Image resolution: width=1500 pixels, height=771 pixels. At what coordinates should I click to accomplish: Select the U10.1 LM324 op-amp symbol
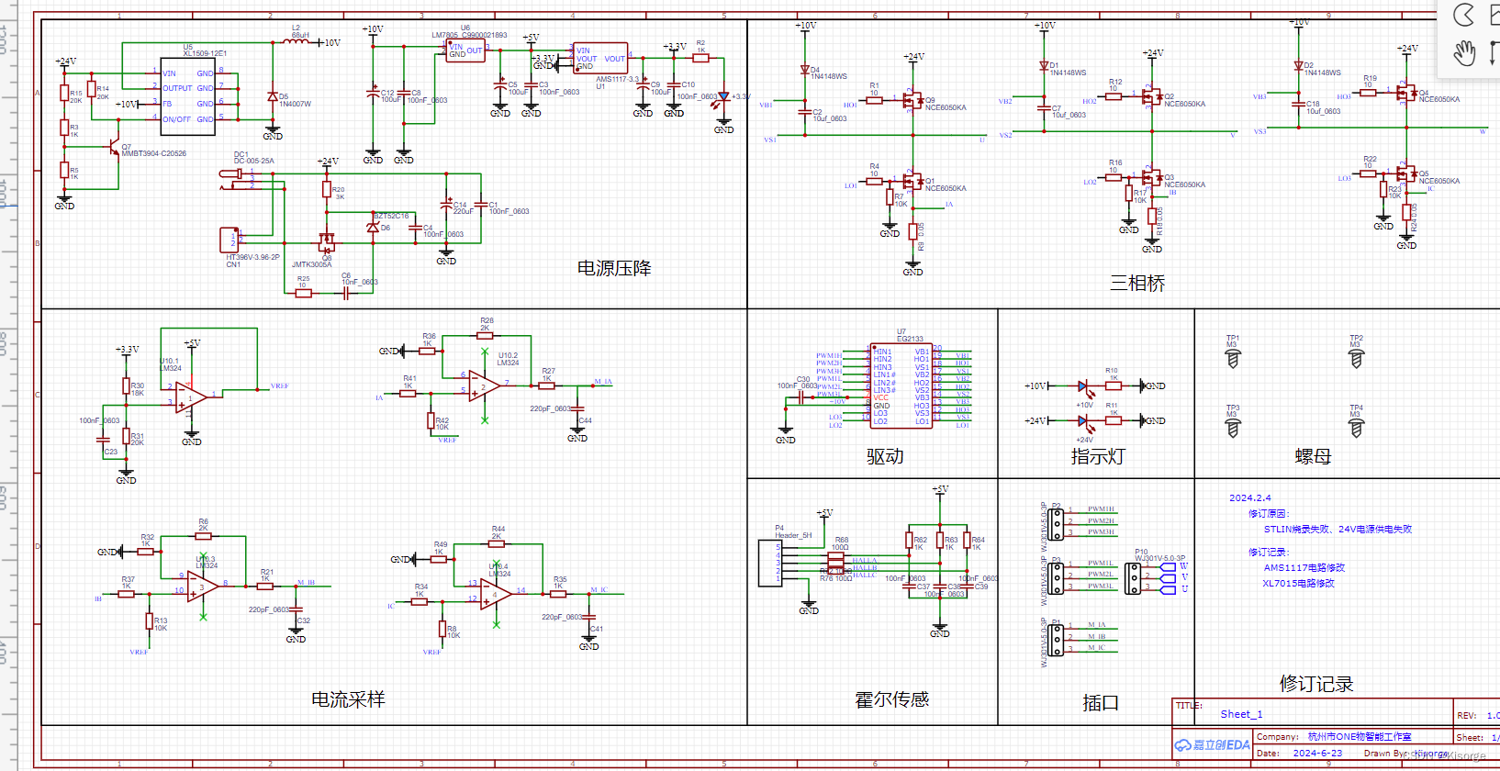[x=192, y=397]
